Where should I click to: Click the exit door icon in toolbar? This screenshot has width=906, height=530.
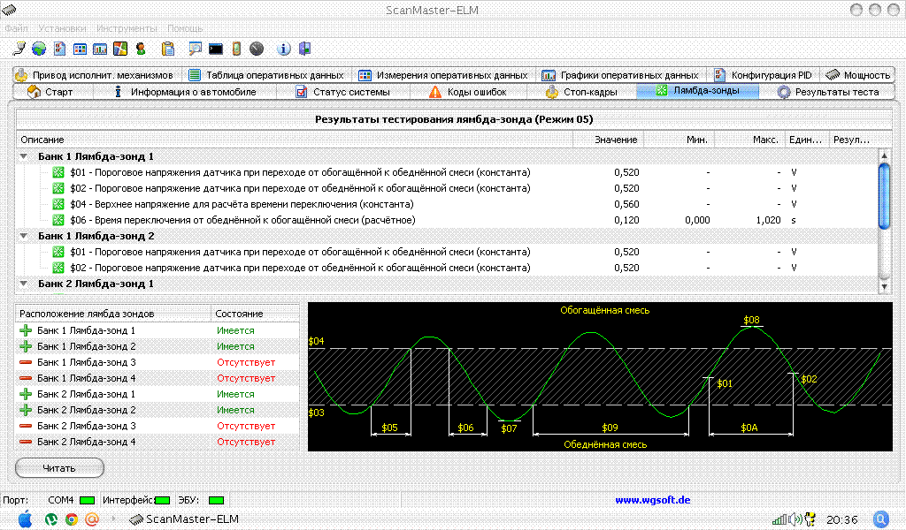click(304, 49)
